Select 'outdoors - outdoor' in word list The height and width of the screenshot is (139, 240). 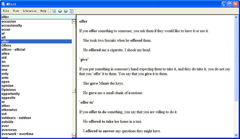pos(16,118)
